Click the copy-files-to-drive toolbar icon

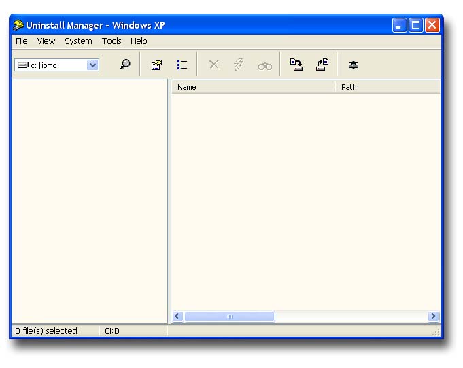point(296,65)
